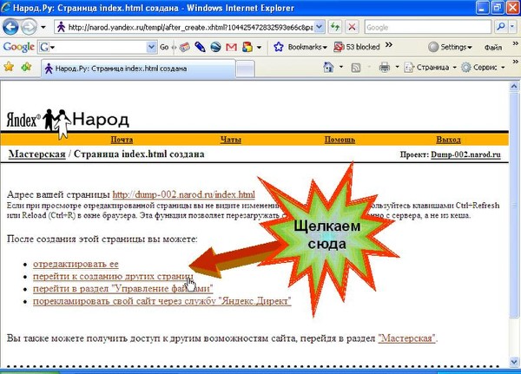The height and width of the screenshot is (374, 521).
Task: Open the Помощь link
Action: pos(340,140)
